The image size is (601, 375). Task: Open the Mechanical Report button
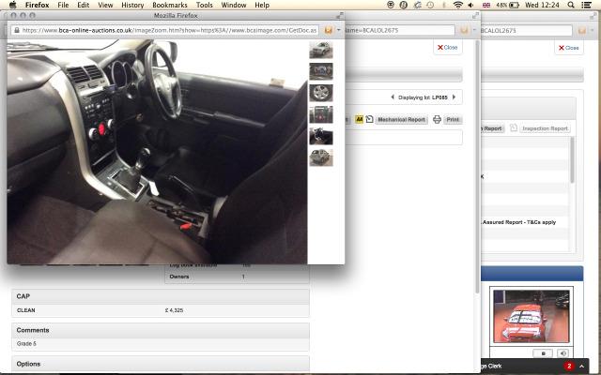point(401,119)
